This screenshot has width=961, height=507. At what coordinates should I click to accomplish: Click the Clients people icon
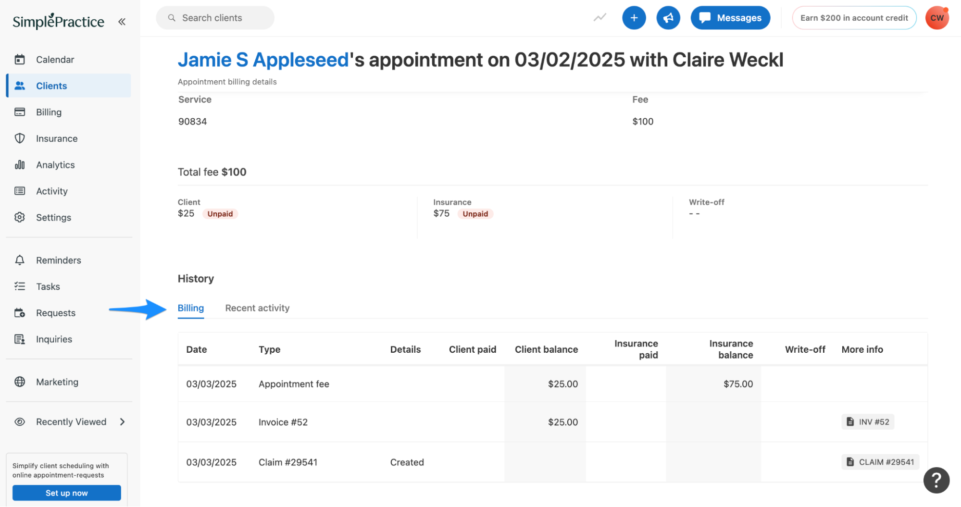(x=20, y=86)
